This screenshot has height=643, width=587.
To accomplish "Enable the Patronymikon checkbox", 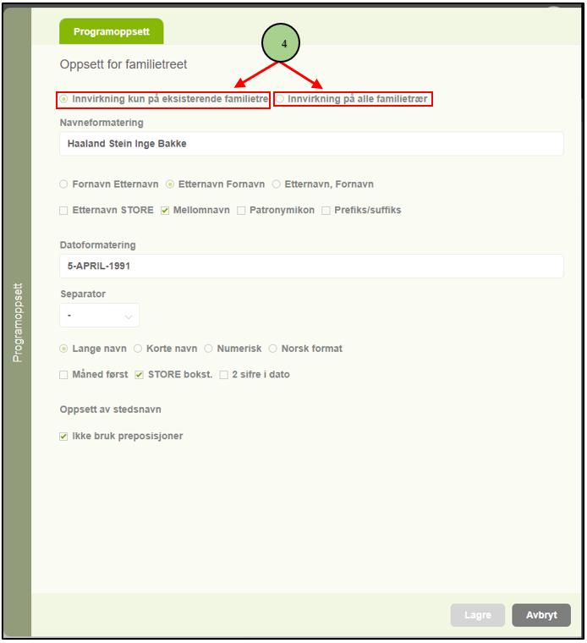I will pyautogui.click(x=242, y=210).
